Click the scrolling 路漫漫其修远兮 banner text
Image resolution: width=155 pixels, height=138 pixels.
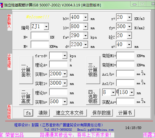click(76, 135)
